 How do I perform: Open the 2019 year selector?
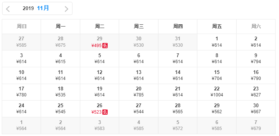point(28,8)
